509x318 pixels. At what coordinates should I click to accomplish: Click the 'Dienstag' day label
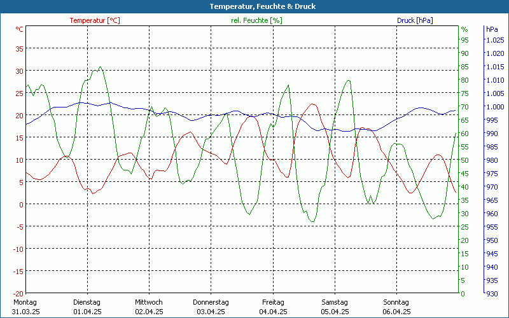(87, 302)
